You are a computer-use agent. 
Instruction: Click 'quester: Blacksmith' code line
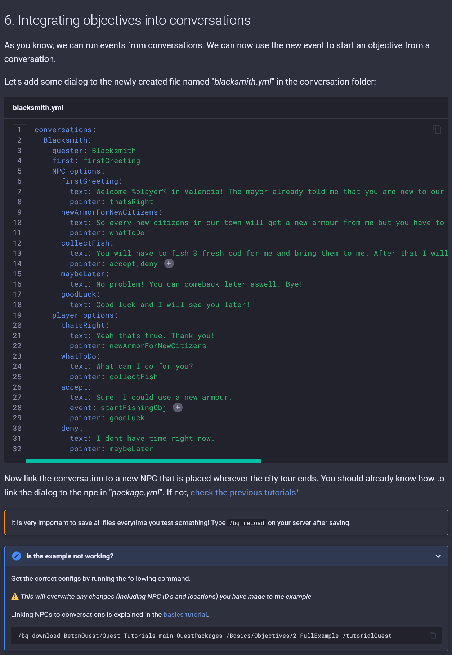coord(94,151)
